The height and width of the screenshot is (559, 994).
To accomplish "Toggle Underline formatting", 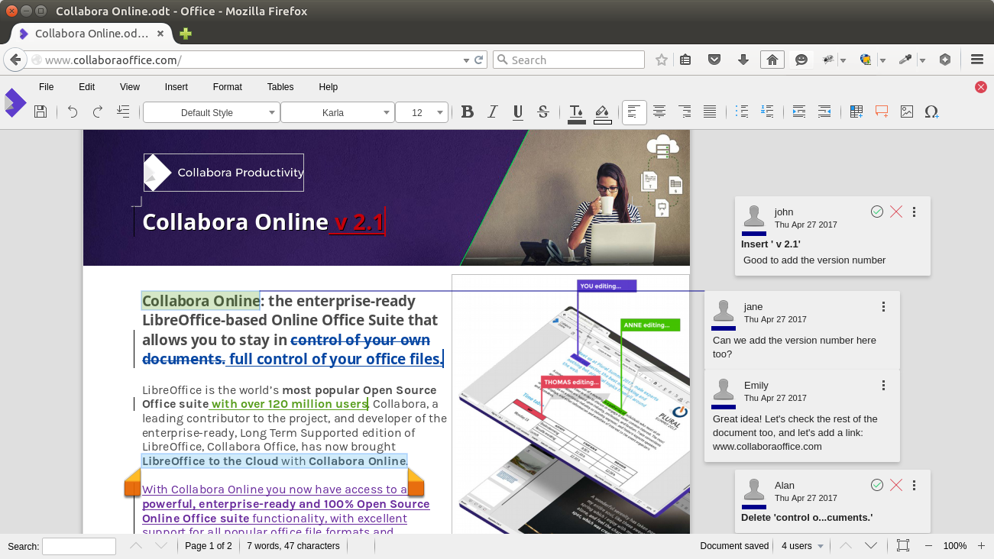I will [518, 112].
